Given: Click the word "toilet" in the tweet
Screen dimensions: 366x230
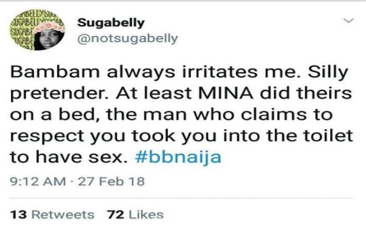Looking at the screenshot, I should [x=330, y=137].
